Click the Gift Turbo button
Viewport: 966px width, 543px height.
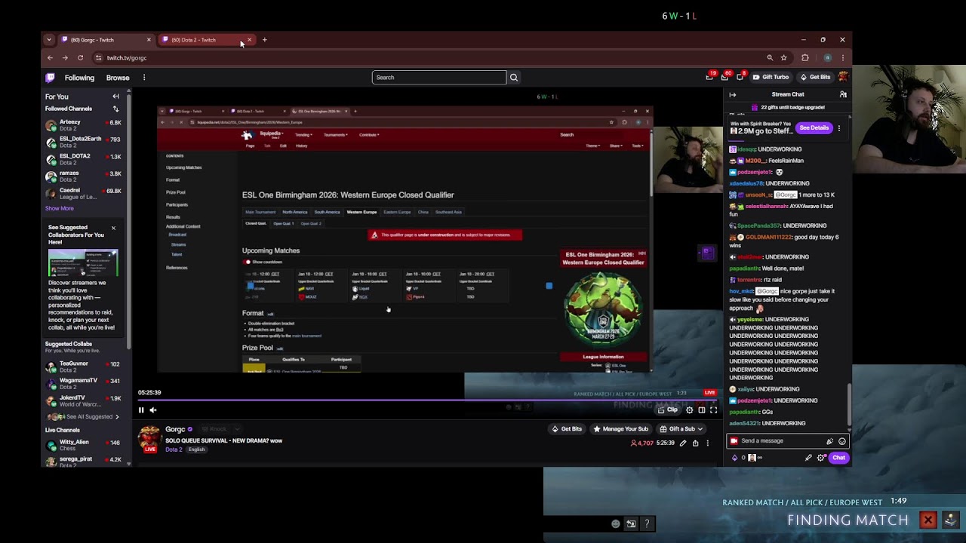[x=771, y=77]
